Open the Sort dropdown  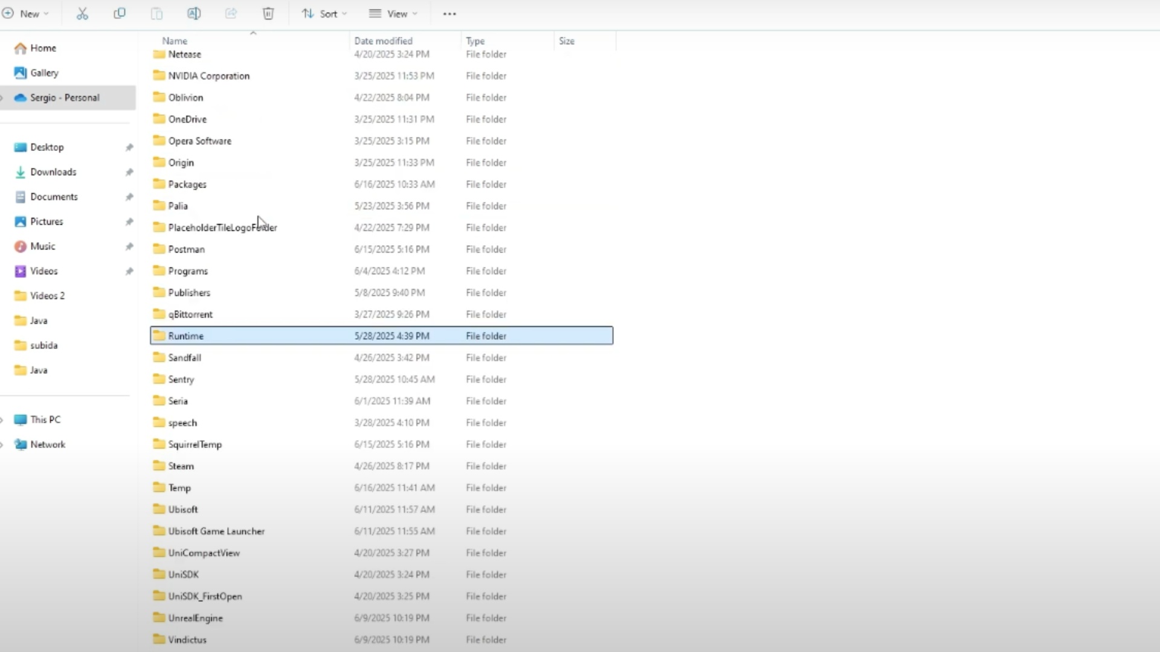coord(324,13)
